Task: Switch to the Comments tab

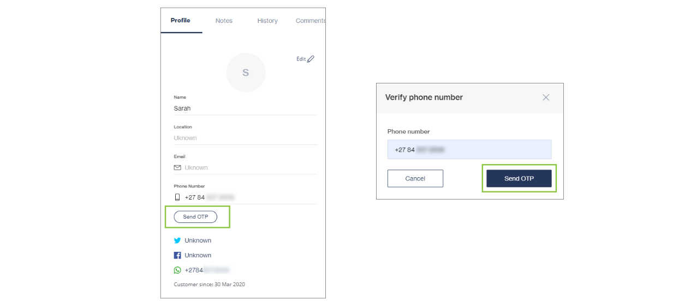Action: coord(310,21)
